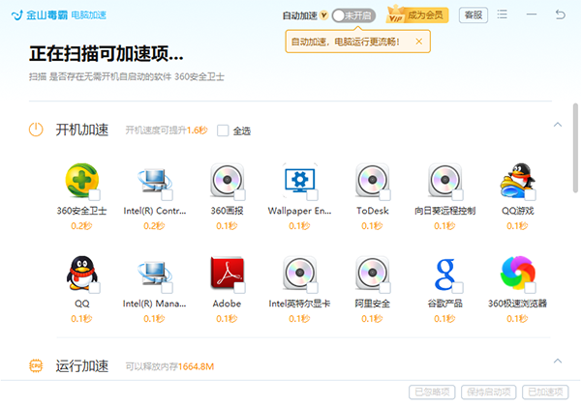
Task: Click the 已加速项 button
Action: tap(545, 391)
